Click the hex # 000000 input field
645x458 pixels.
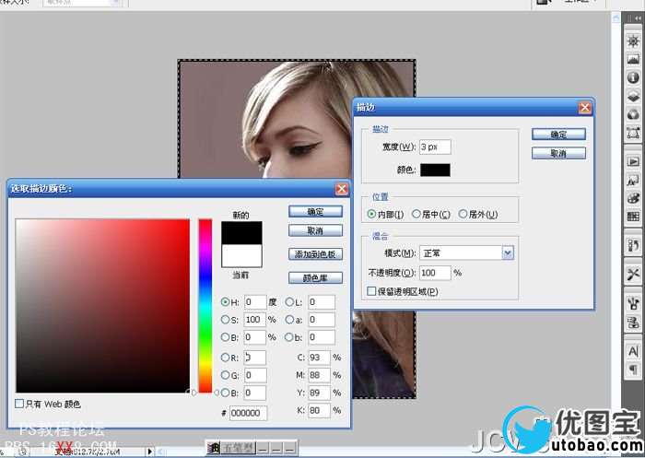(x=248, y=413)
